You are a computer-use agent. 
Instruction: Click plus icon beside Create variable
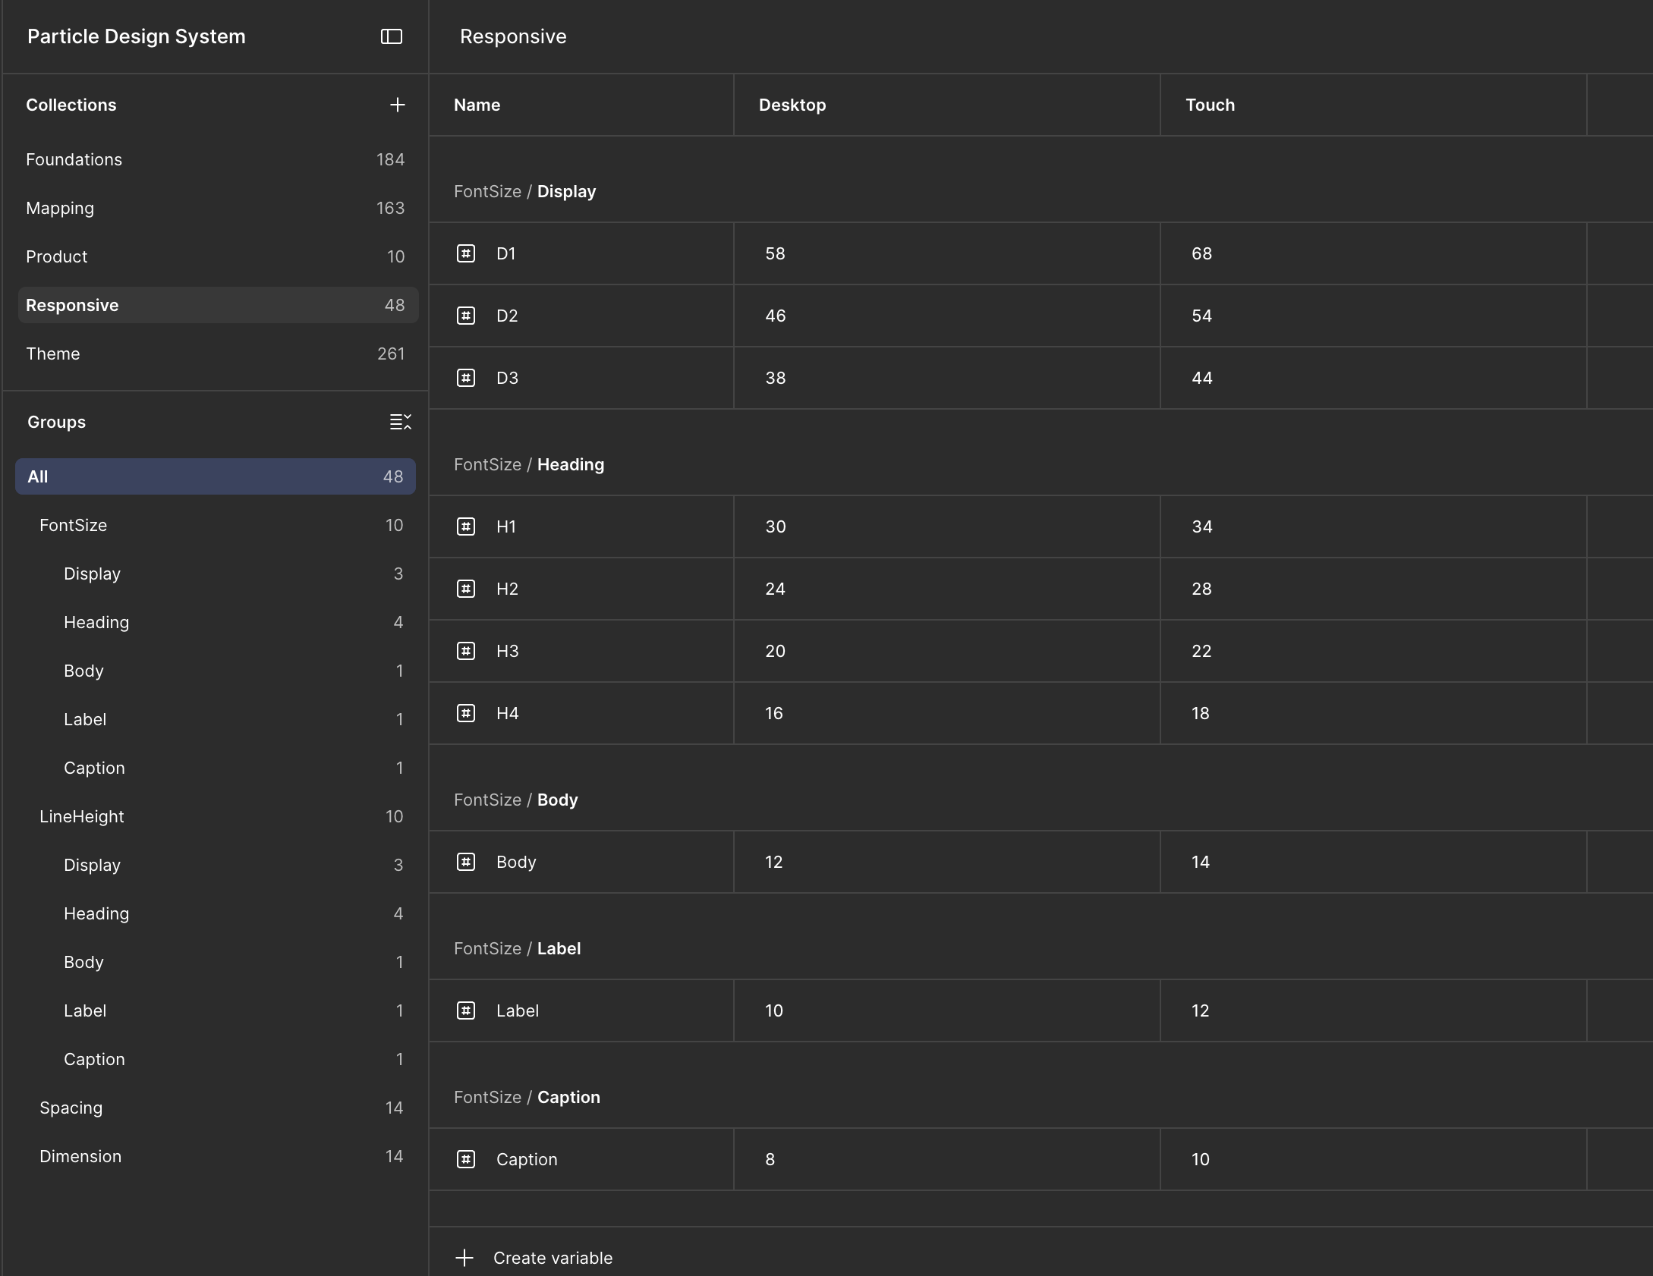464,1258
